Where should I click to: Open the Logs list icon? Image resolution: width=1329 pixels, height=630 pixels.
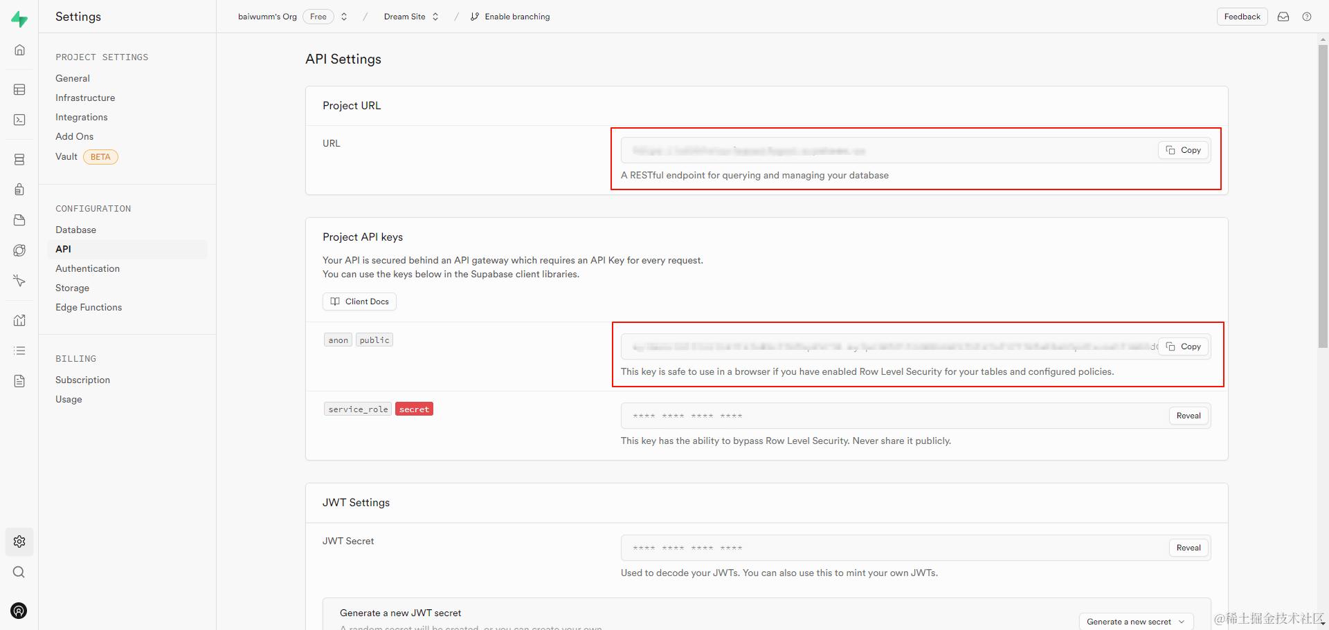[x=19, y=351]
